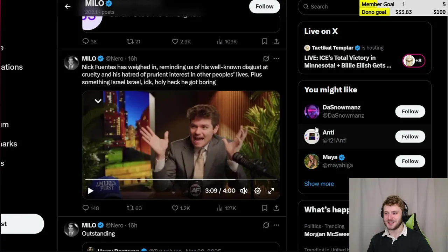The height and width of the screenshot is (252, 448).
Task: Play the Nick Fuentes video
Action: (90, 191)
